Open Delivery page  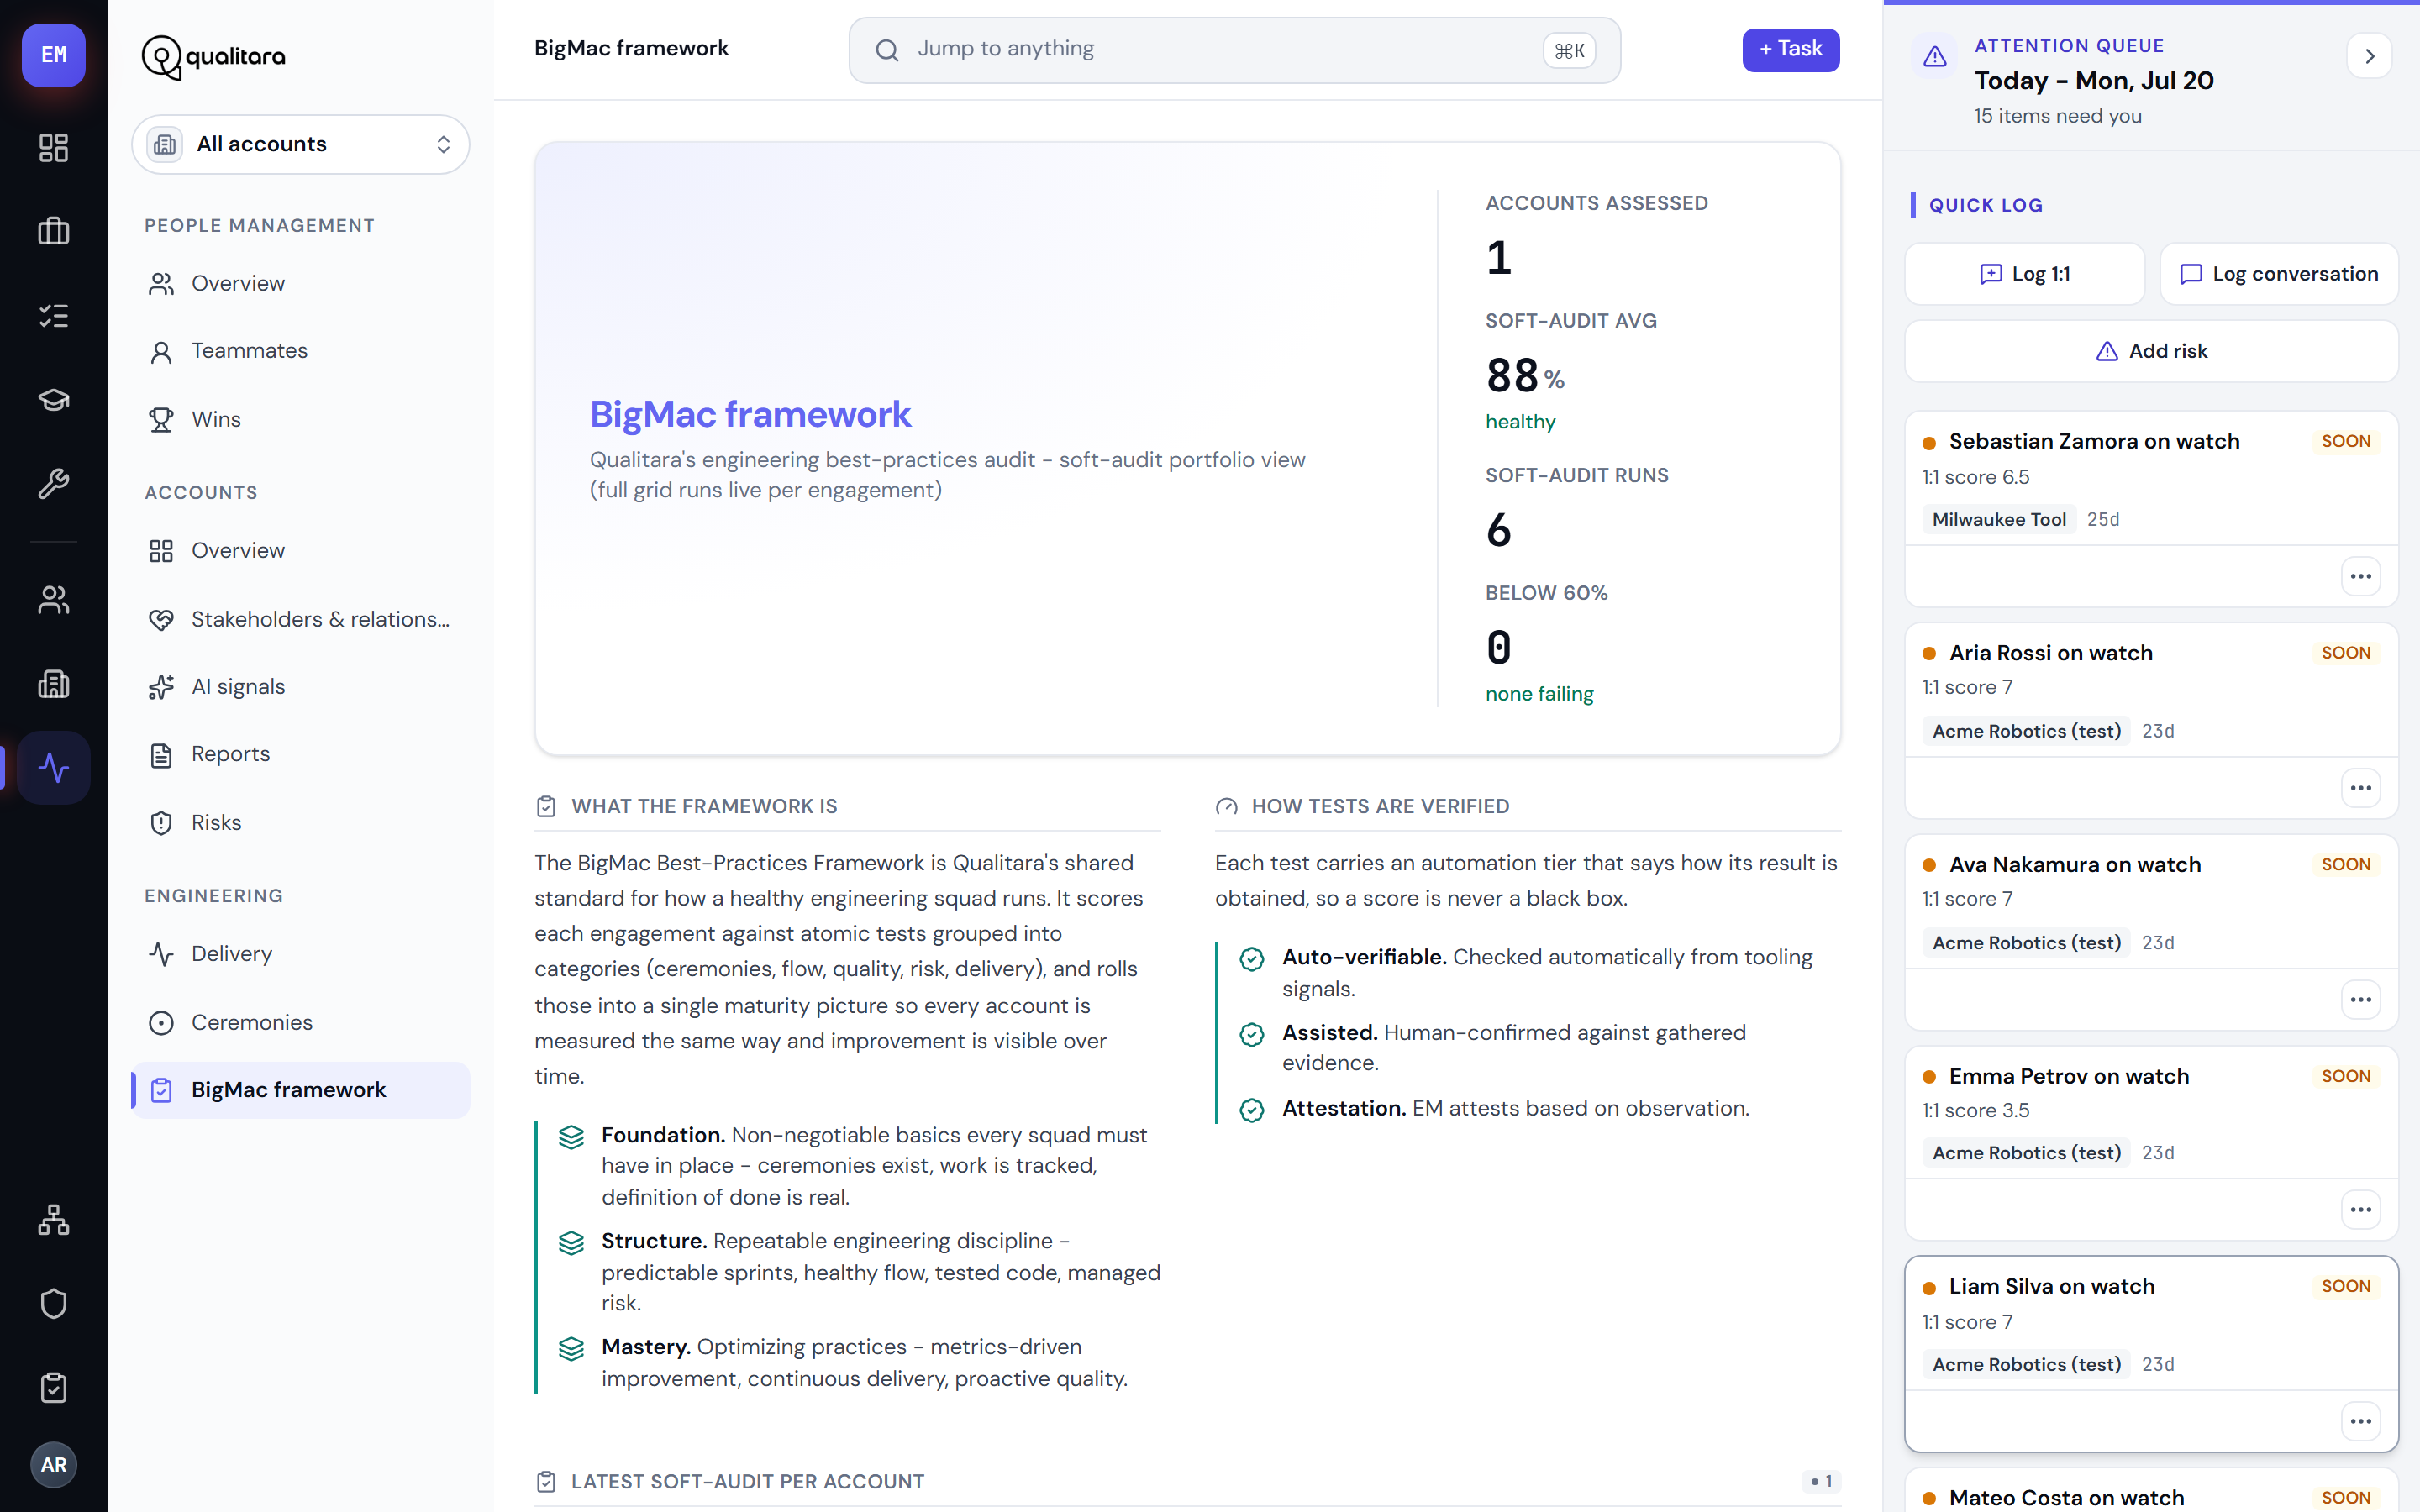[301, 954]
